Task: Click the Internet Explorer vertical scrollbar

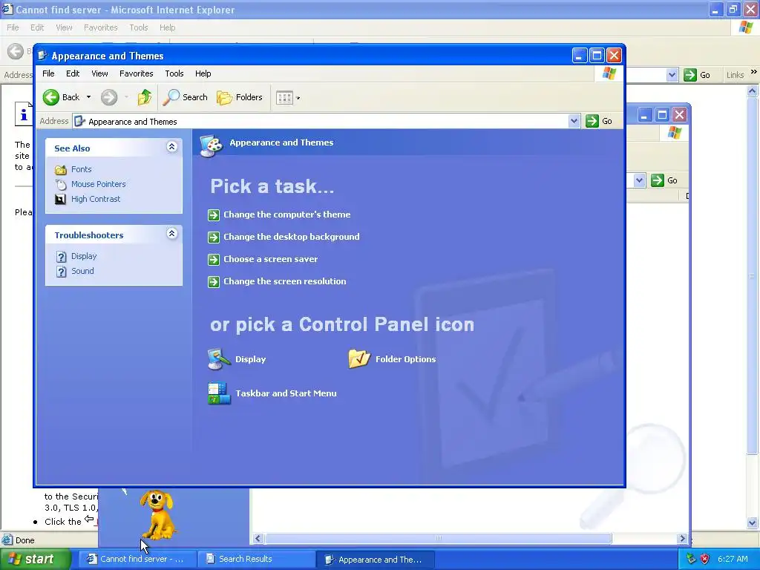Action: tap(753, 307)
